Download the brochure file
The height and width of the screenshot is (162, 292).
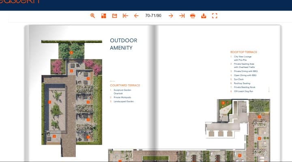204,16
